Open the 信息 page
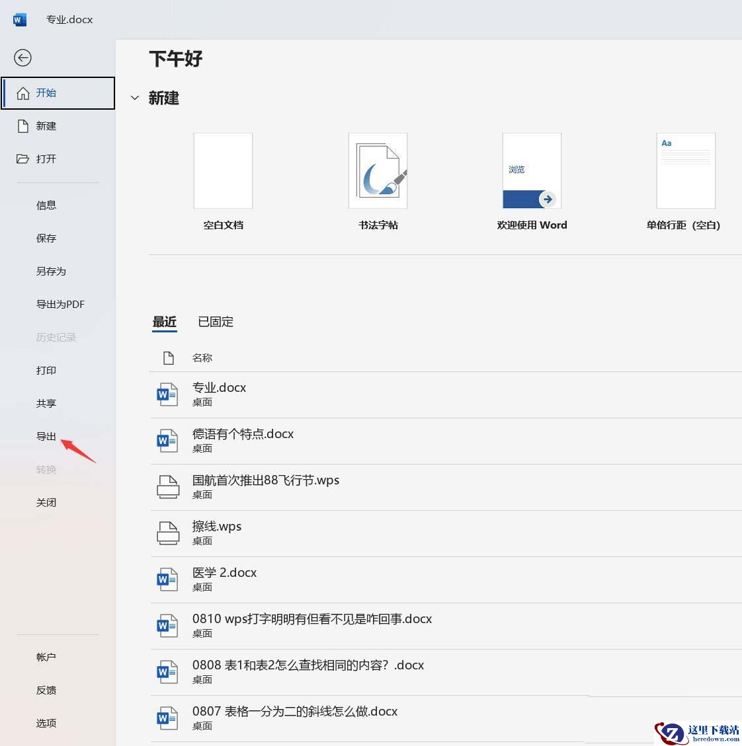Viewport: 742px width, 746px height. pyautogui.click(x=46, y=205)
